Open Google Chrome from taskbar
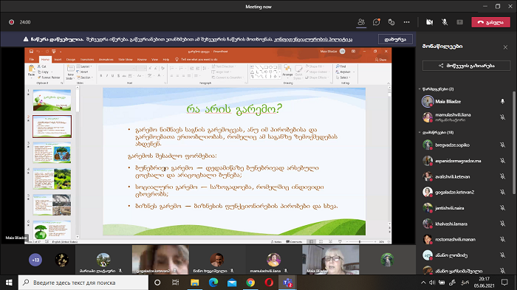Image resolution: width=517 pixels, height=290 pixels. (250, 283)
